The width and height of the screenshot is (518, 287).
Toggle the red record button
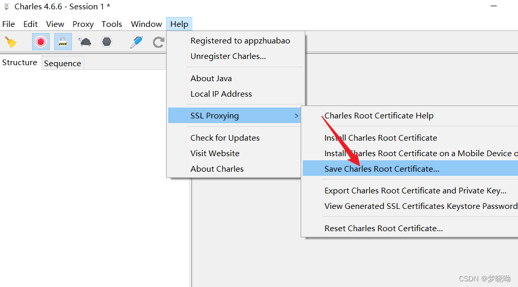41,41
